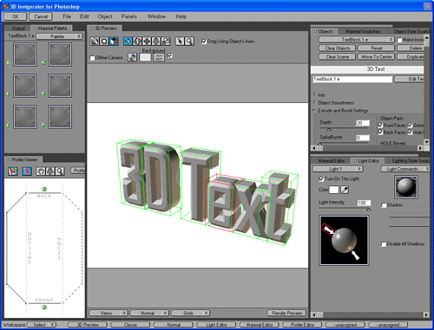
Task: Select the camera tool in 3D Preview toolbar
Action: [x=95, y=42]
